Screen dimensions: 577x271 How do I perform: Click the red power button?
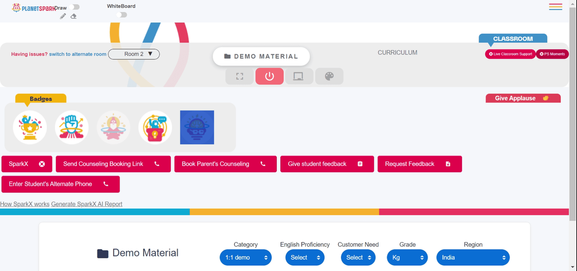[x=269, y=76]
